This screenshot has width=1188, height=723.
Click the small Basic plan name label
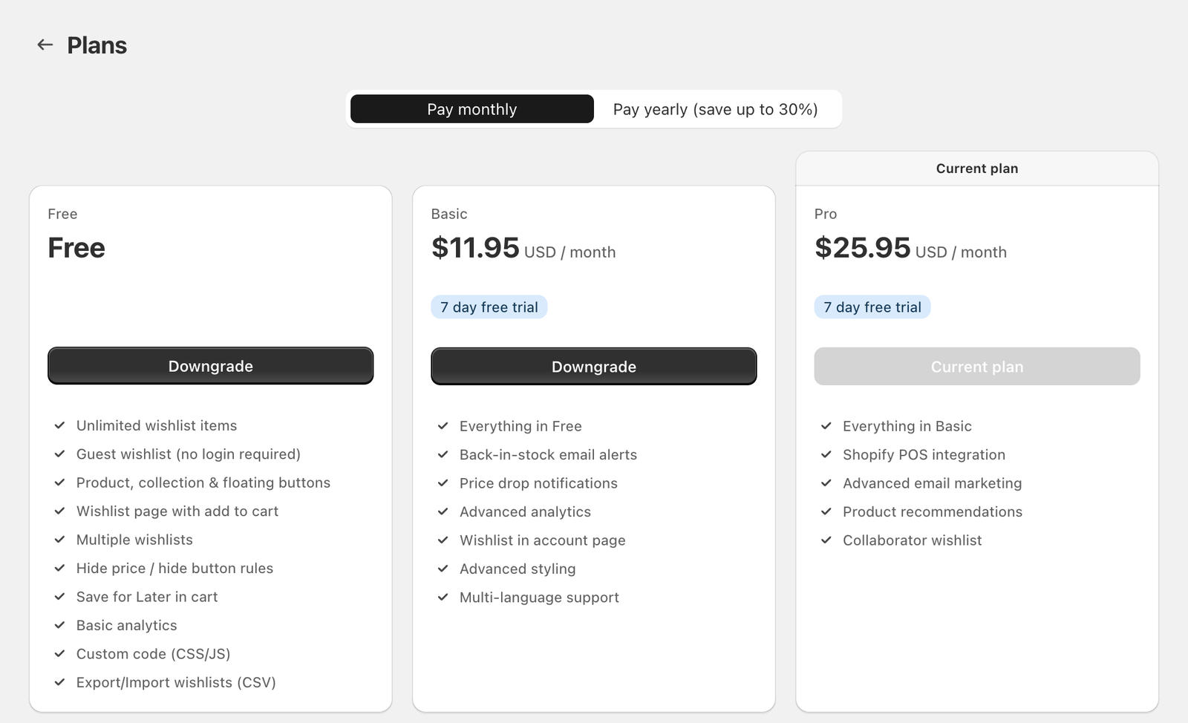tap(449, 214)
